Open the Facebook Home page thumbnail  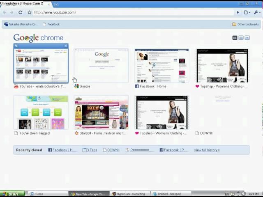point(161,66)
